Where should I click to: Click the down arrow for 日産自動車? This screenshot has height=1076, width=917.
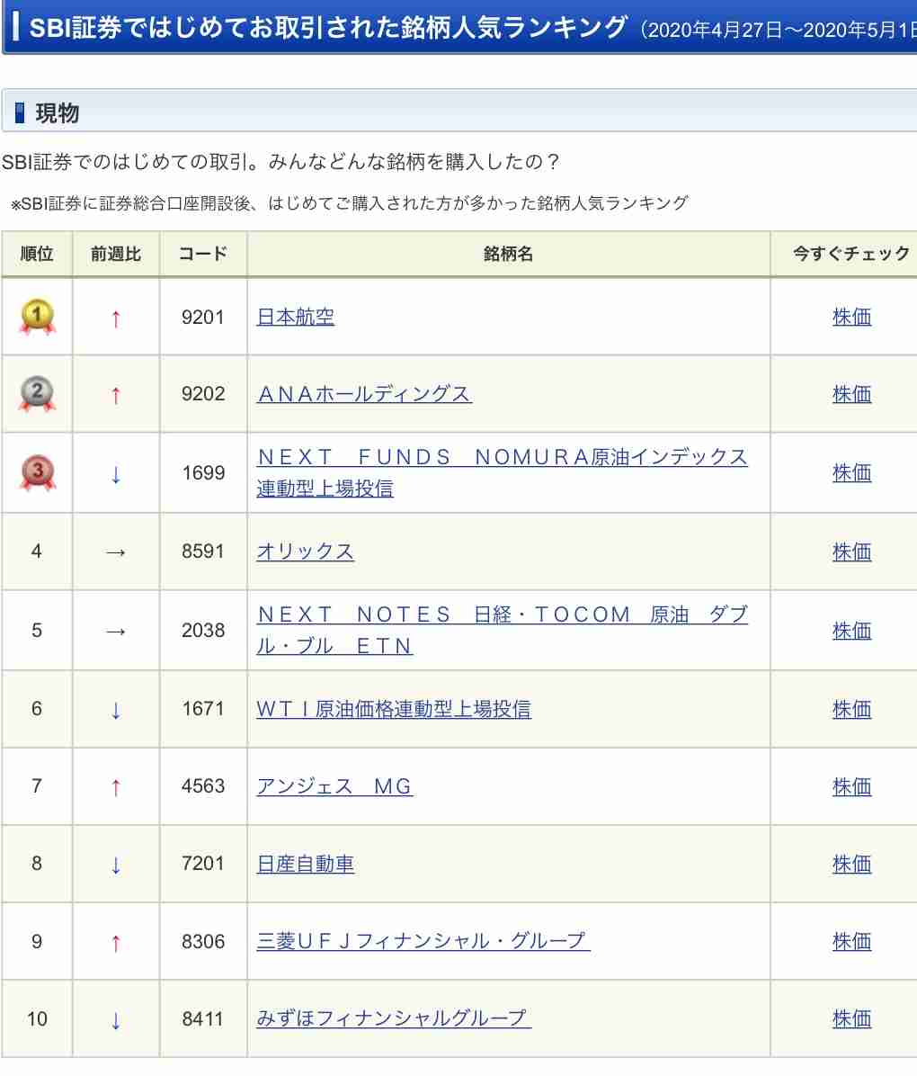coord(116,865)
